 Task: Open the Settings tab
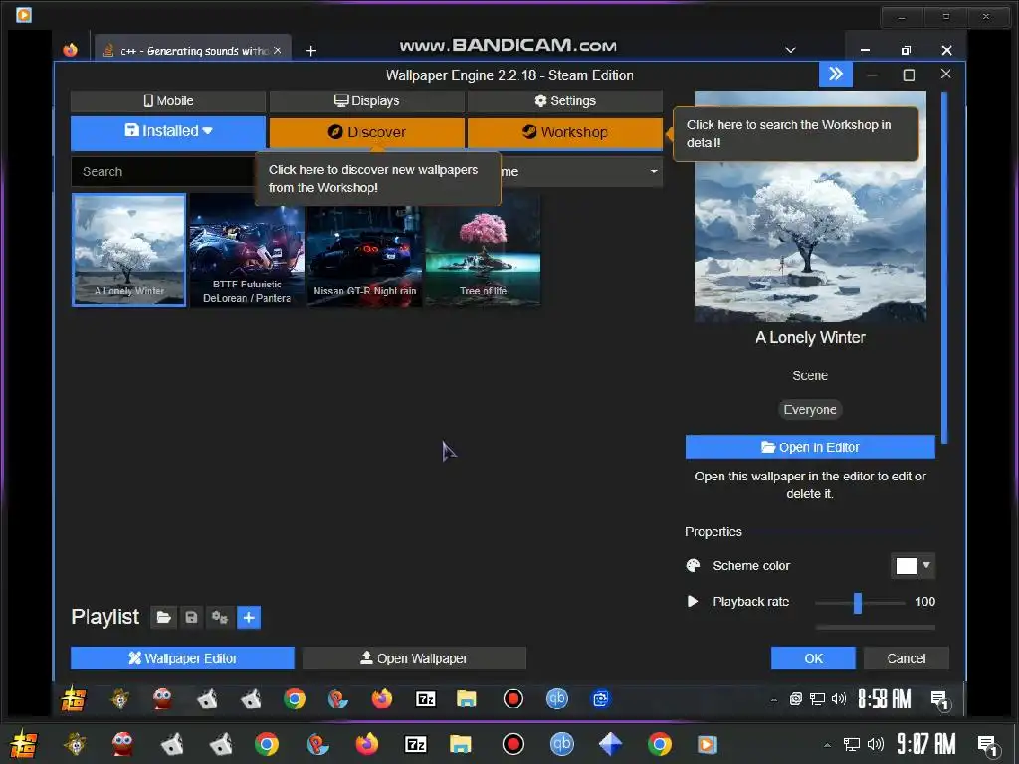565,100
